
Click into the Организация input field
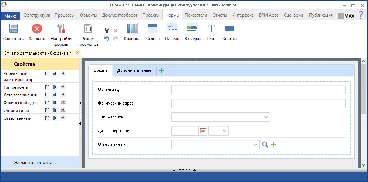tap(258, 90)
